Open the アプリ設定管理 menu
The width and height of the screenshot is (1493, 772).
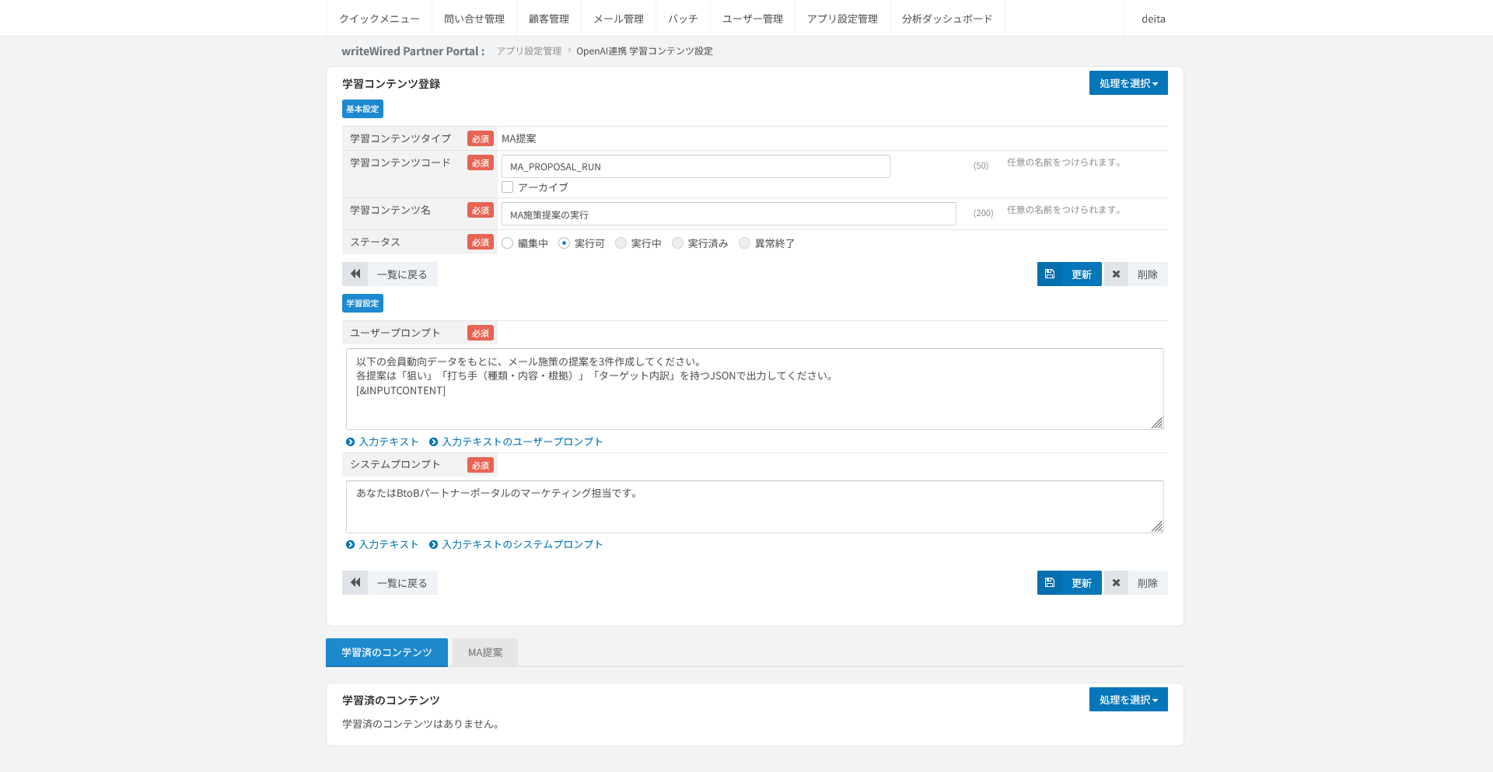(842, 19)
